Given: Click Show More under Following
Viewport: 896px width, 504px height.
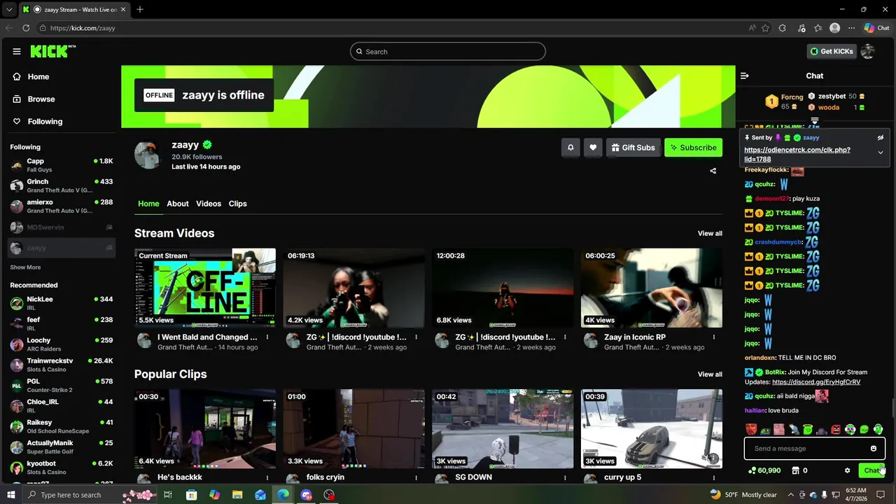Looking at the screenshot, I should tap(25, 267).
